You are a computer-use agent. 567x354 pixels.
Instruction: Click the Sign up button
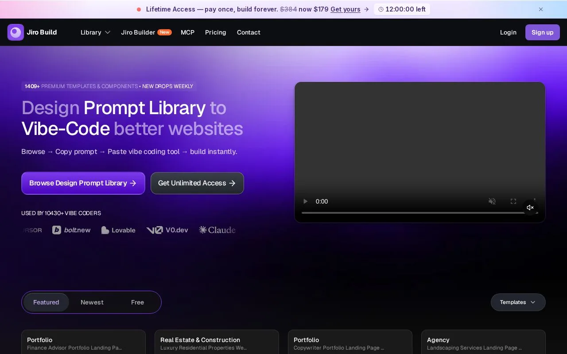click(x=543, y=32)
